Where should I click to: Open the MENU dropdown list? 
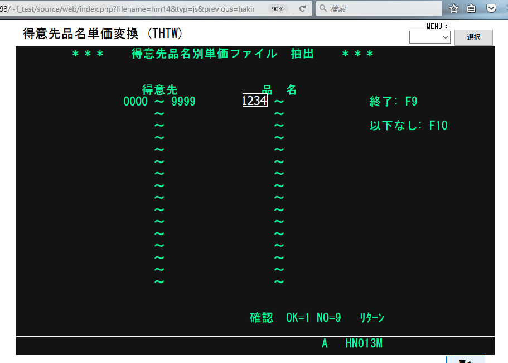(430, 37)
